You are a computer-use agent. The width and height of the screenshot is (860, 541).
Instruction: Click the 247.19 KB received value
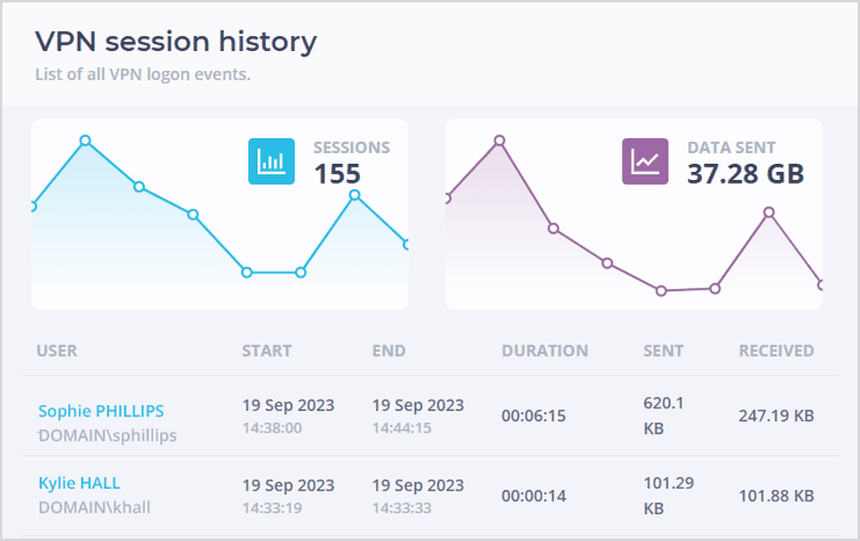(776, 416)
